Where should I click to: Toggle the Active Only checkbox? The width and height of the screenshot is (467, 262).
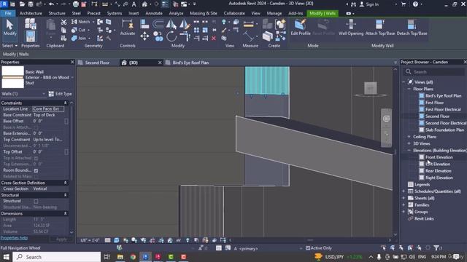pyautogui.click(x=308, y=247)
